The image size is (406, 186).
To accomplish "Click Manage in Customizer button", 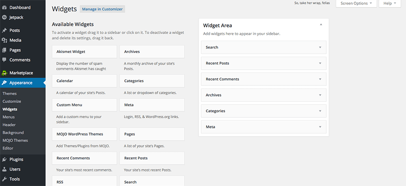I will point(102,9).
